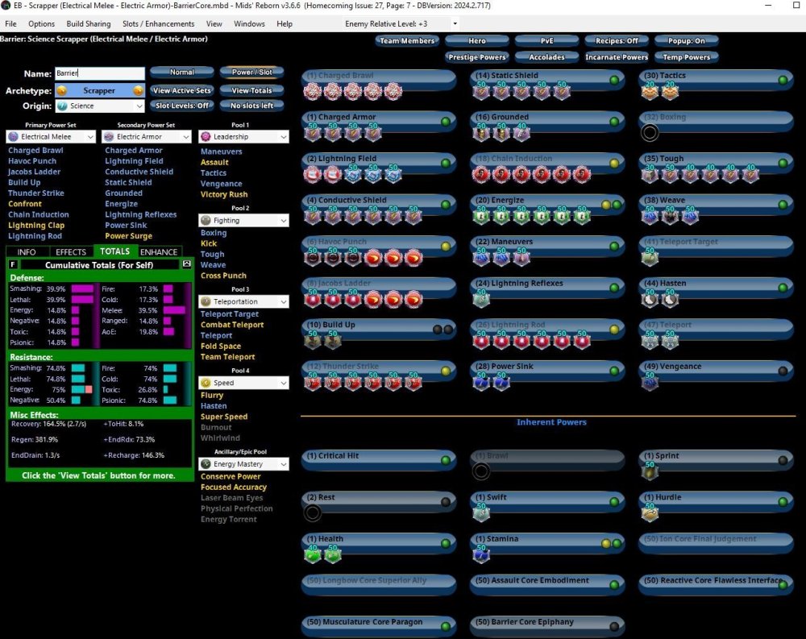The height and width of the screenshot is (639, 806).
Task: Click the Incarnate Powers button
Action: pyautogui.click(x=616, y=57)
